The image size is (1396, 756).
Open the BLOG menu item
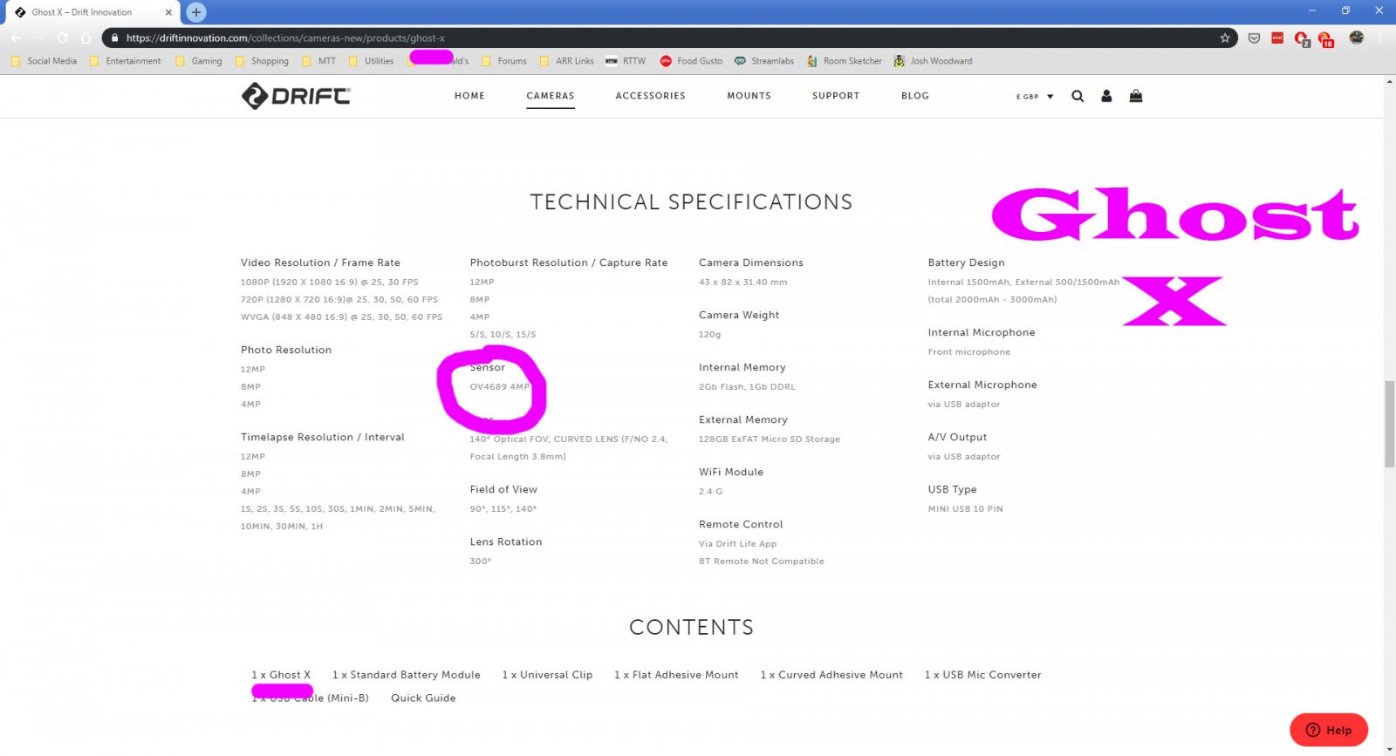click(x=915, y=96)
